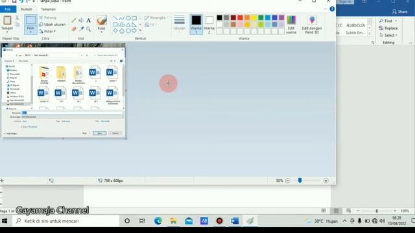Viewport: 415px width, 233px height.
Task: Choose the Hexagon shape
Action: point(128,30)
